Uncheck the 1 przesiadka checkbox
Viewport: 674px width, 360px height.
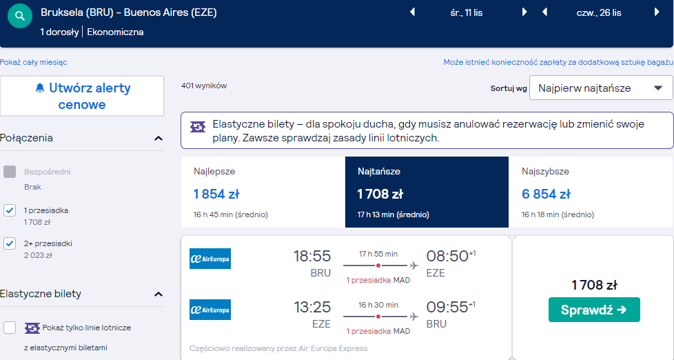point(10,210)
